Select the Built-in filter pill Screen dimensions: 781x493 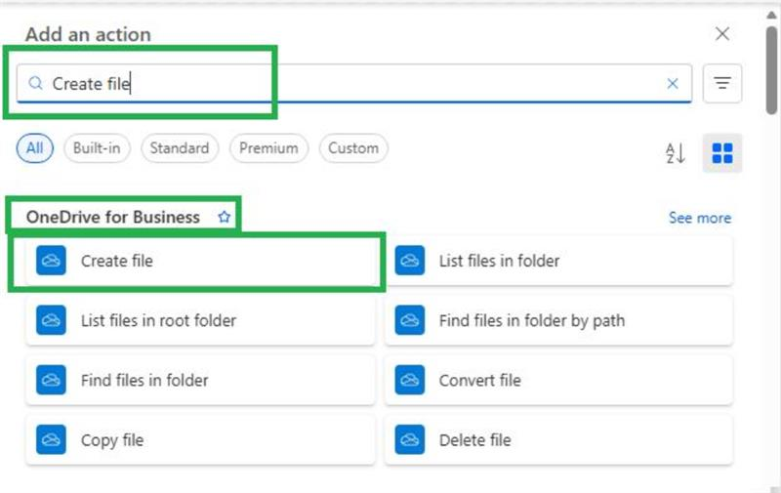pyautogui.click(x=97, y=148)
